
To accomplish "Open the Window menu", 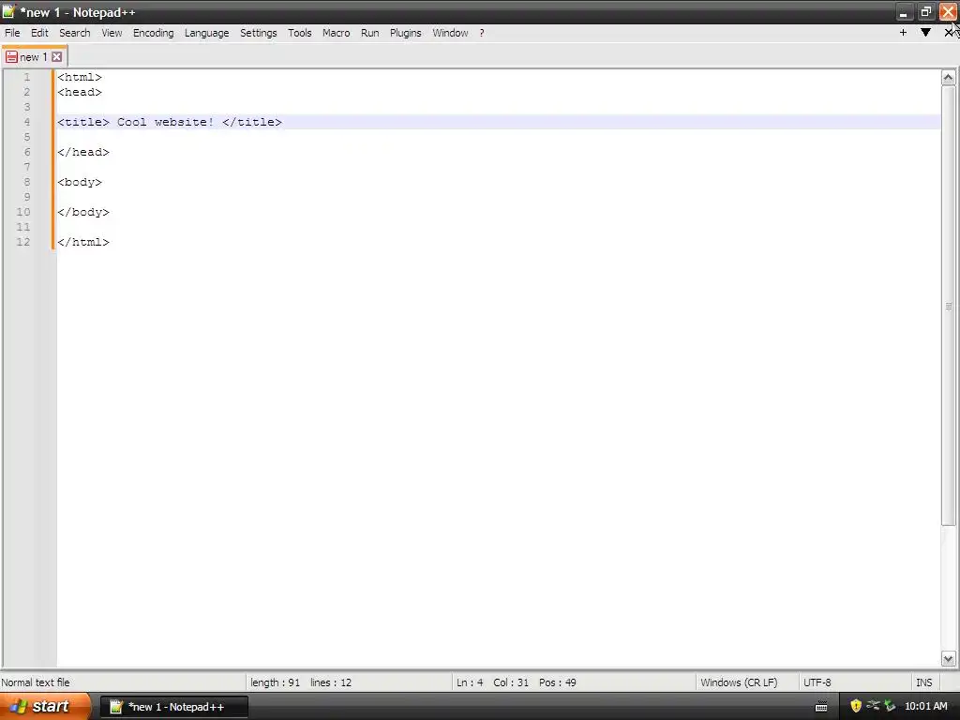I will pyautogui.click(x=450, y=33).
